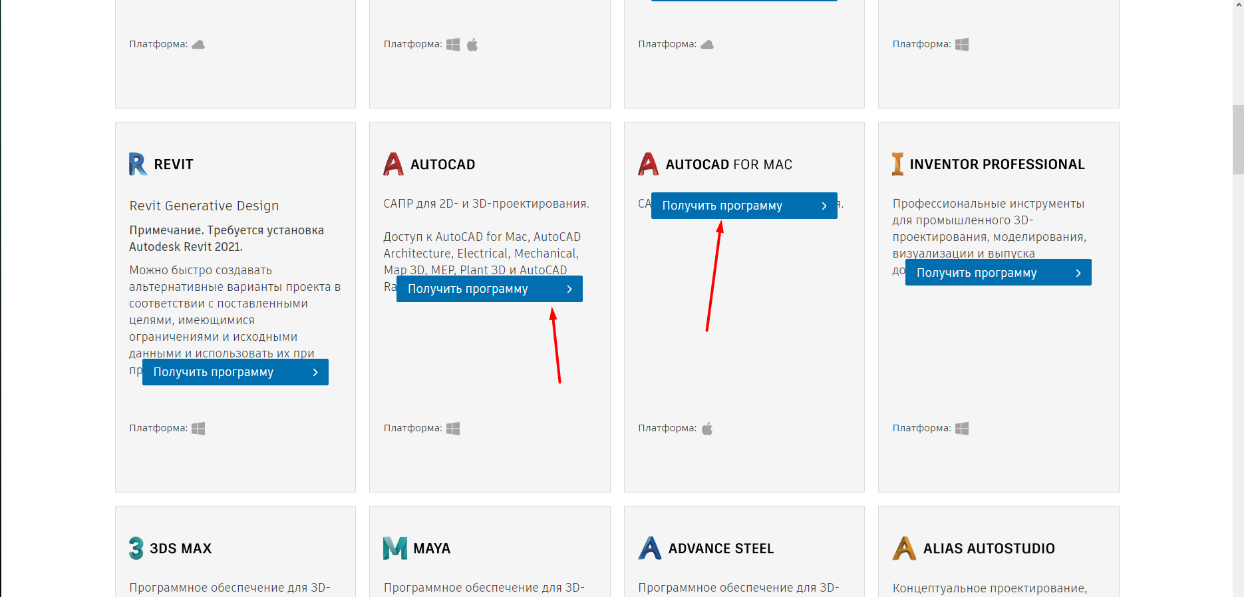Click the AUTOCAD product title
Viewport: 1244px width, 597px height.
[x=443, y=164]
